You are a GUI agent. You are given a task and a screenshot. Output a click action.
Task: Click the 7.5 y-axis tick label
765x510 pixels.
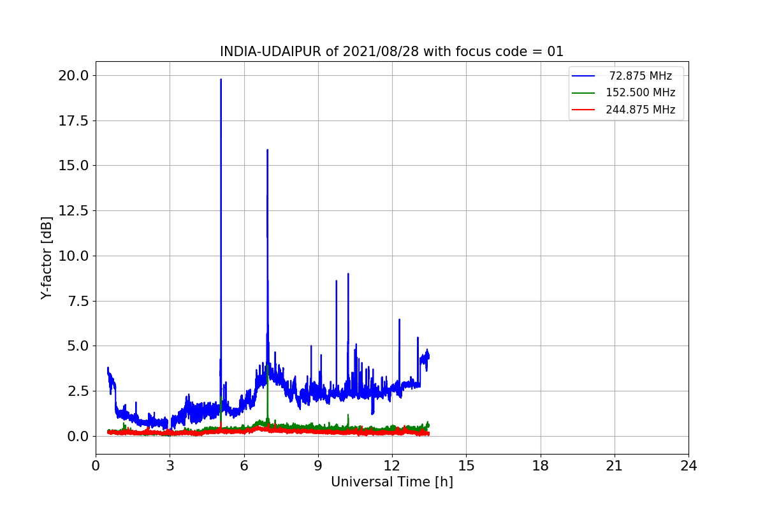coord(79,301)
